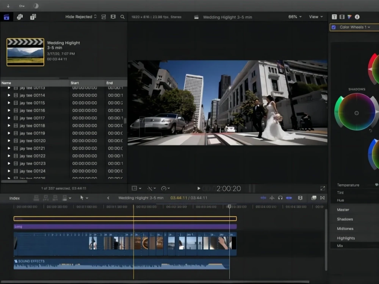The image size is (379, 284).
Task: Open the Libraries sidebar icon
Action: 6,17
